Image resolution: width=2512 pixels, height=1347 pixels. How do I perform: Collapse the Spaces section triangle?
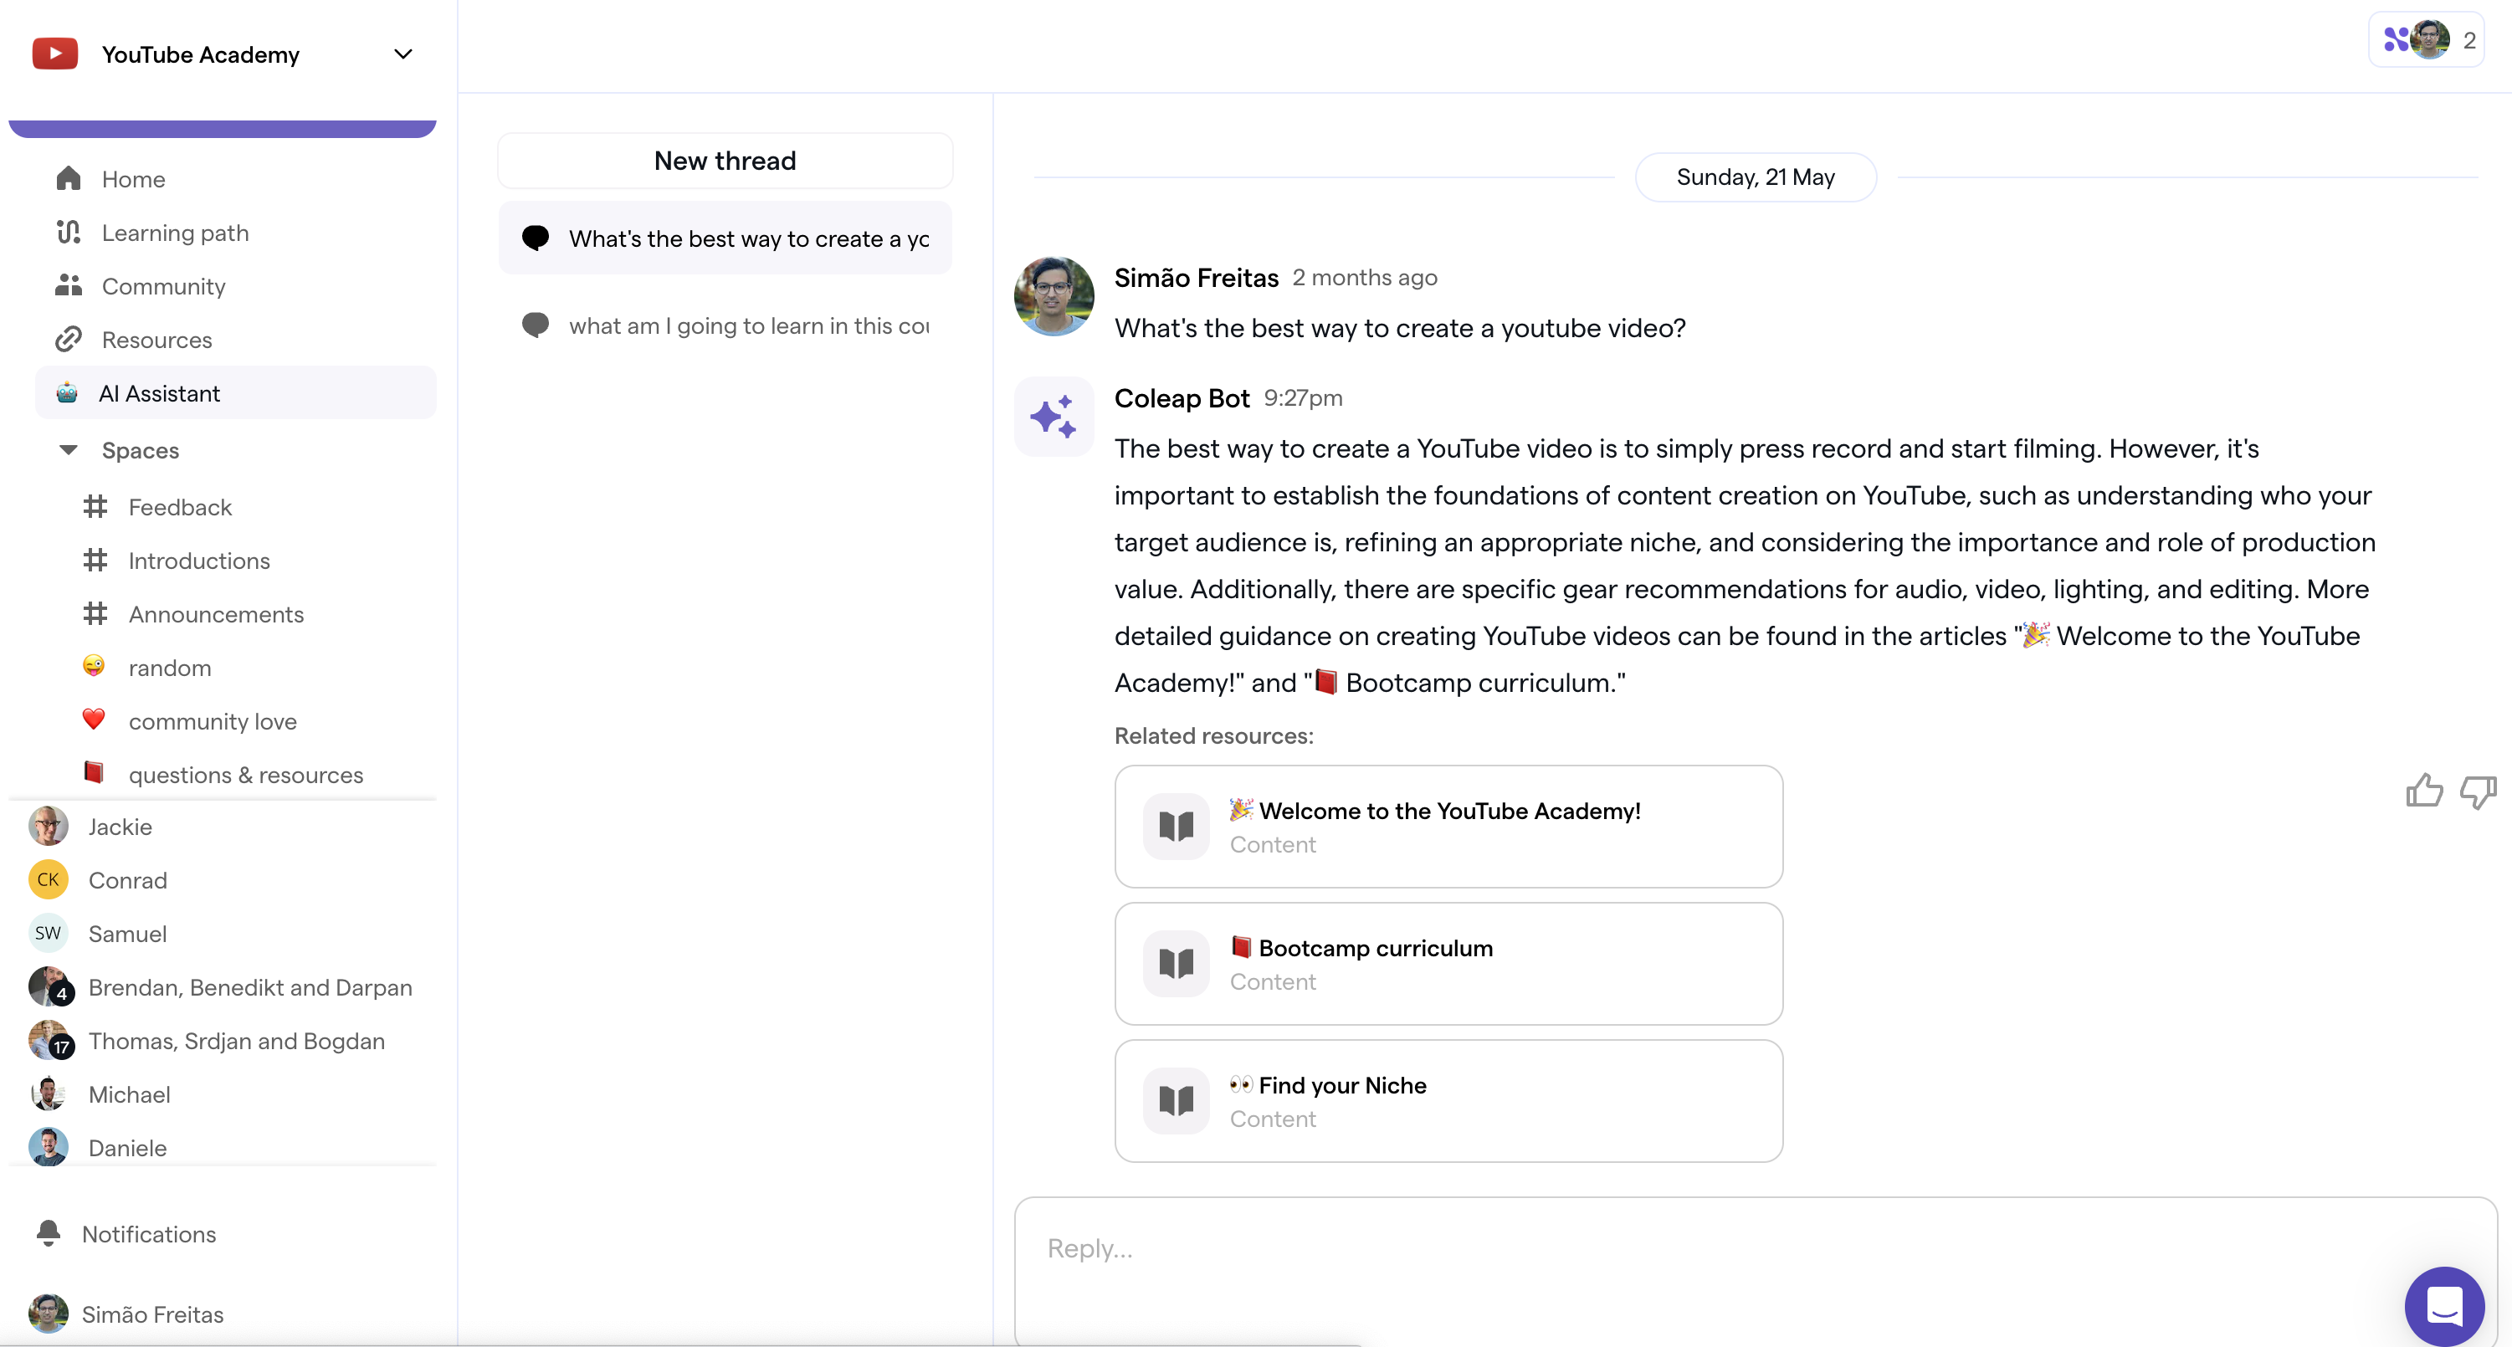click(x=69, y=450)
